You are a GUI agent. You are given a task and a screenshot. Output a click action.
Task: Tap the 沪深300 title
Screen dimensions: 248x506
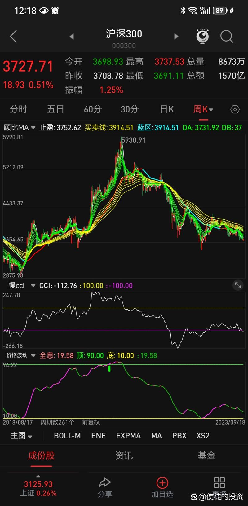[124, 34]
